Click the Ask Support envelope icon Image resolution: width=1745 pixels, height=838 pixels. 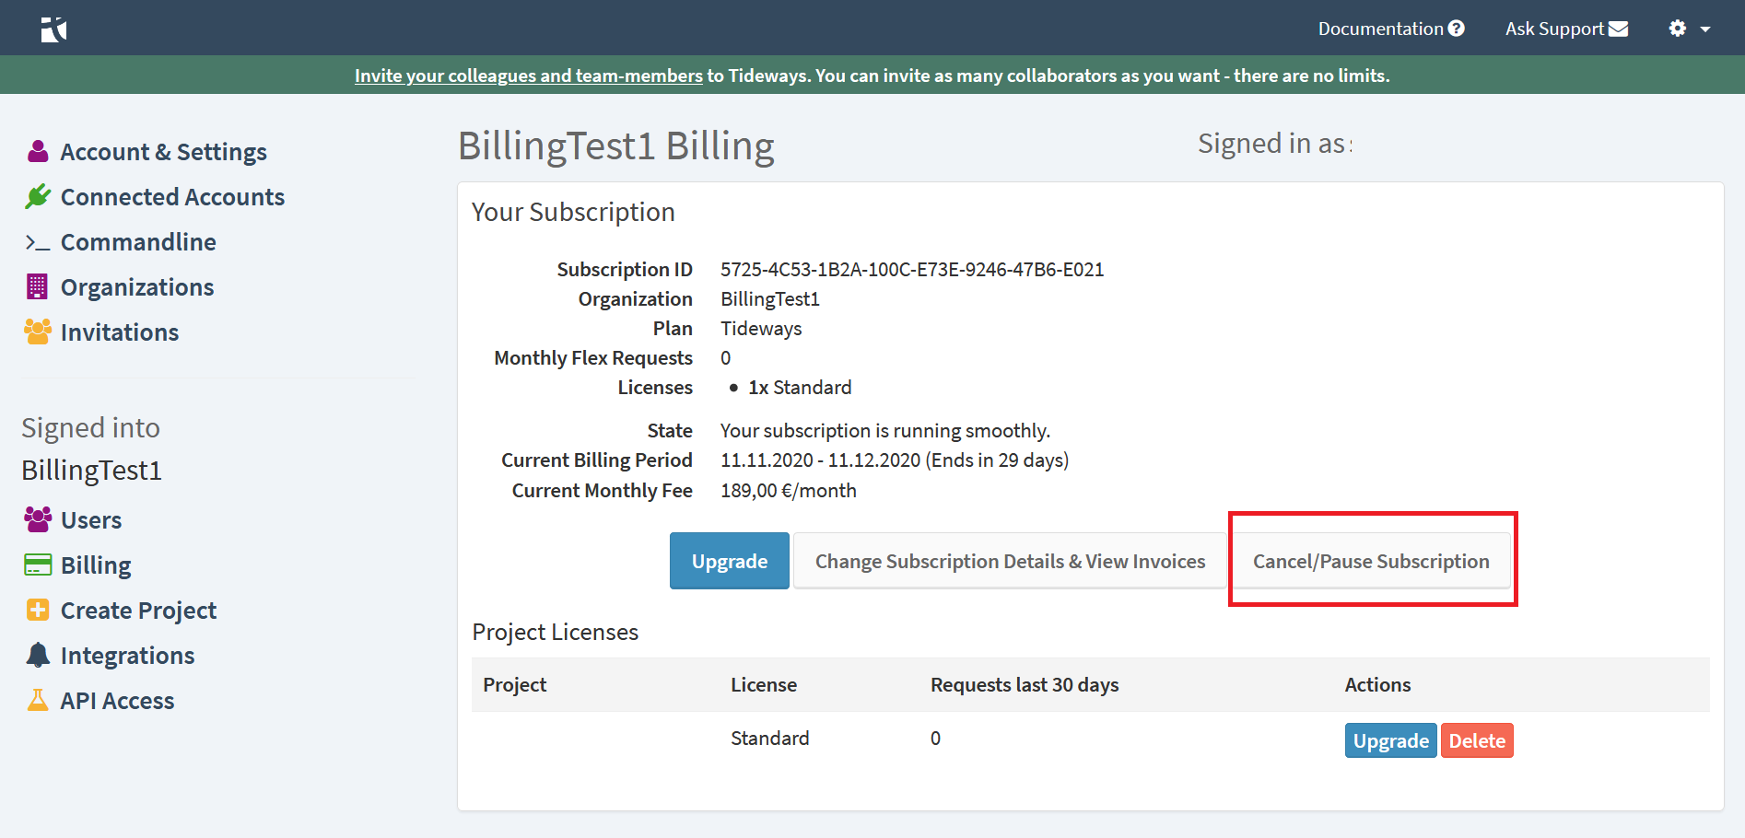1618,29
